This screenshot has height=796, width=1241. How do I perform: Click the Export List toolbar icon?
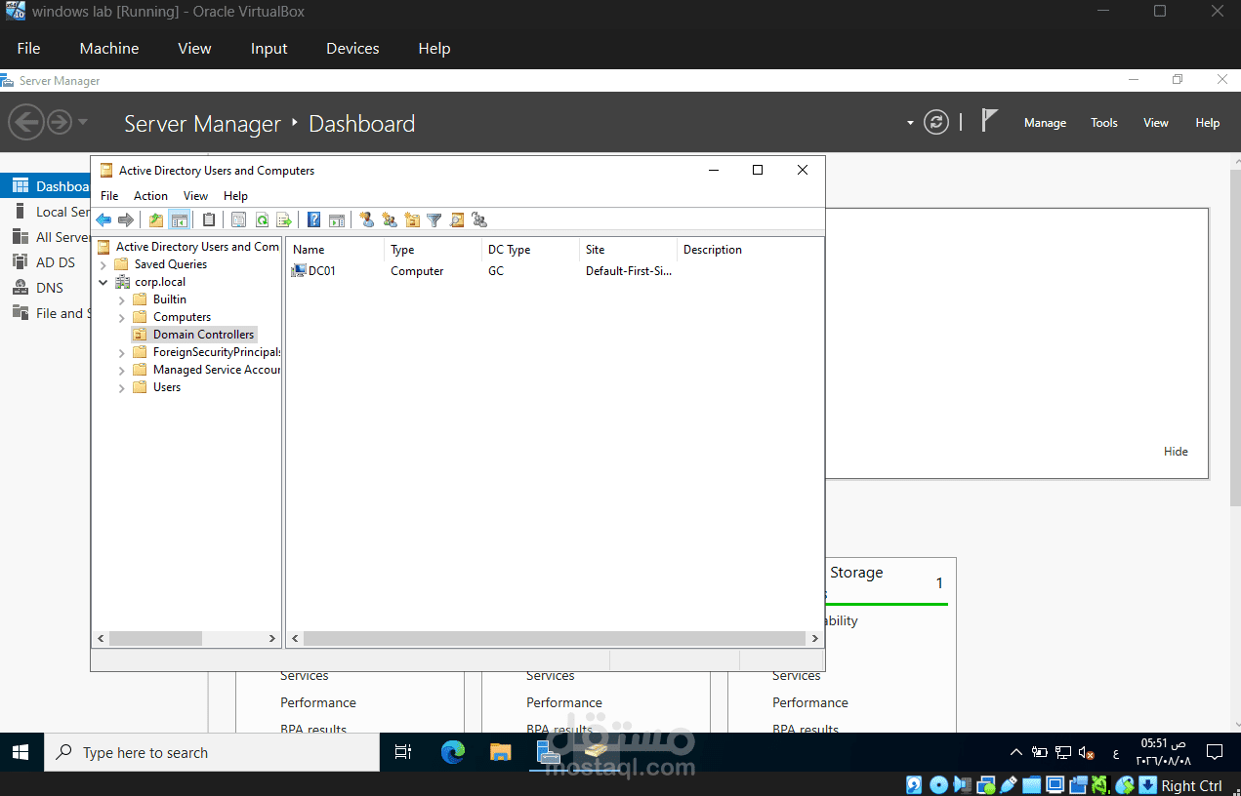coord(284,220)
